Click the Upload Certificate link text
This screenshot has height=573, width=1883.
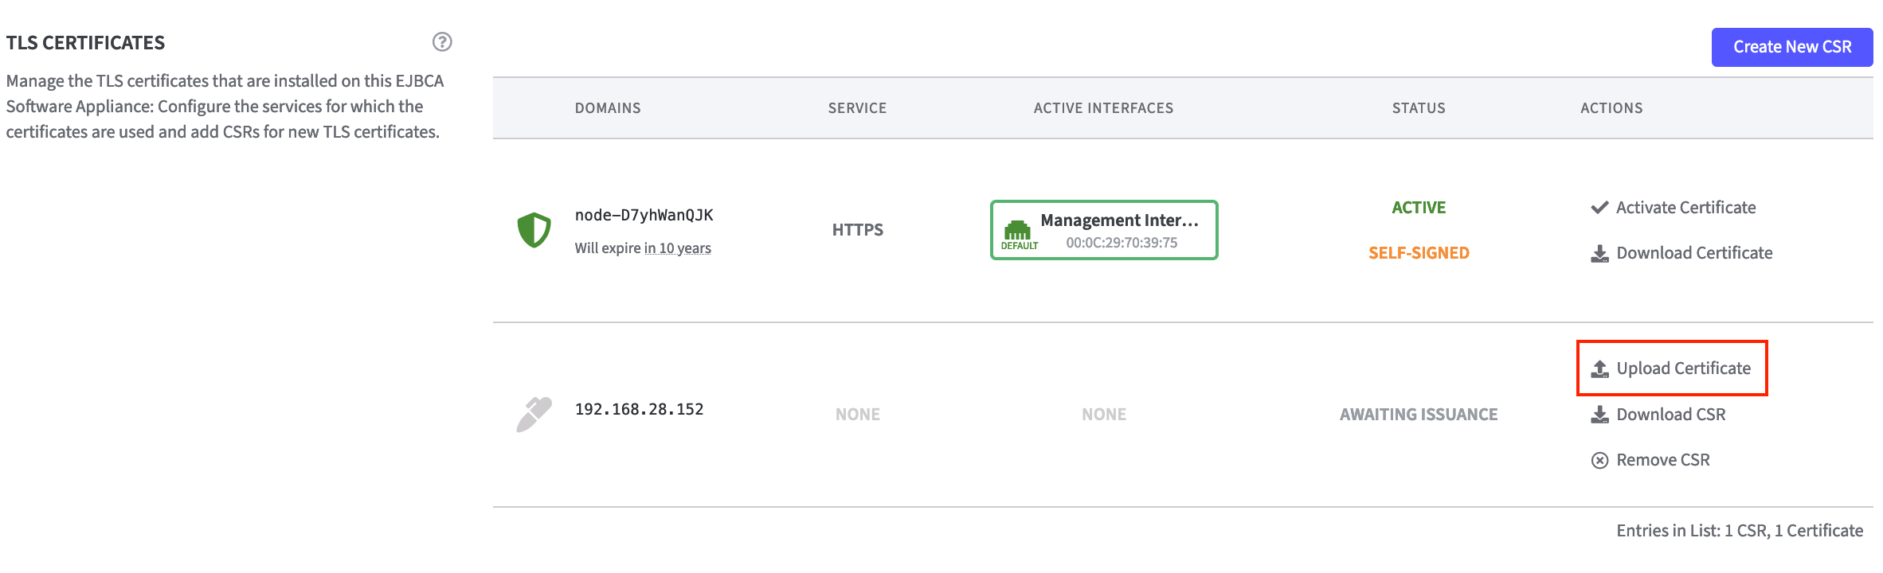pos(1683,368)
